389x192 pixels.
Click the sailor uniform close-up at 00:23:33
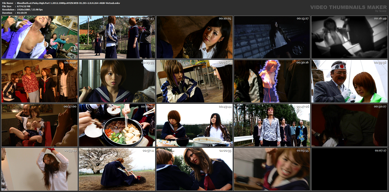(117, 81)
